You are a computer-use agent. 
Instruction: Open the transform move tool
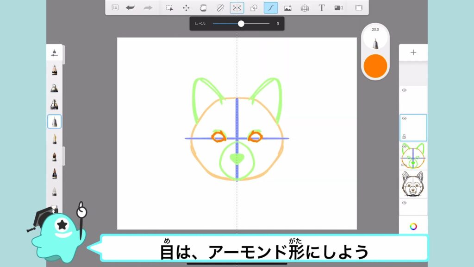click(x=186, y=8)
